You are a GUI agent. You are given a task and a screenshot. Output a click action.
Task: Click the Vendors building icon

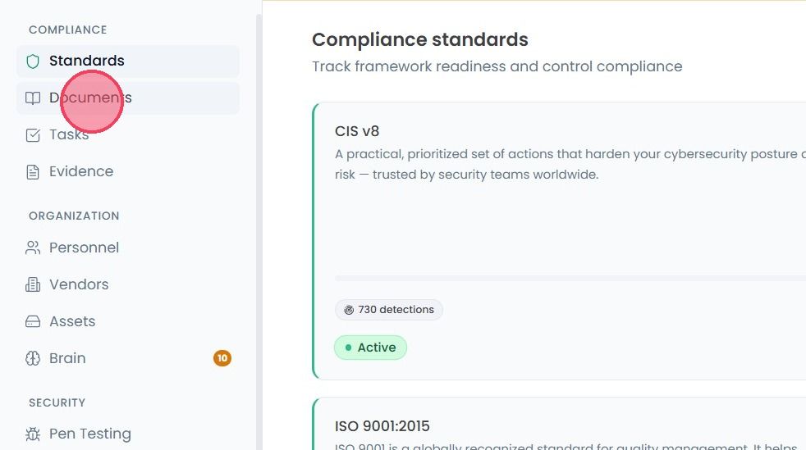[x=33, y=284]
